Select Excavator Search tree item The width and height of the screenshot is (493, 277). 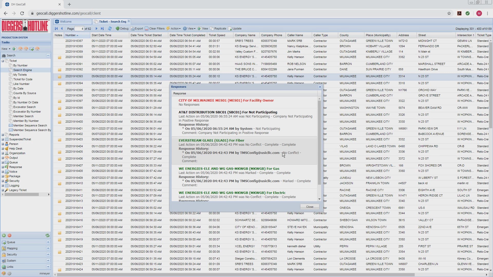(24, 107)
